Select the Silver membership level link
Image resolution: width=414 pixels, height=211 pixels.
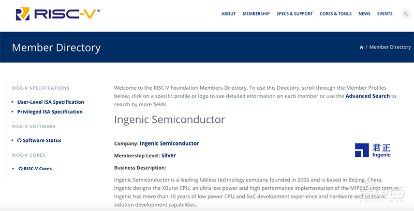click(169, 155)
